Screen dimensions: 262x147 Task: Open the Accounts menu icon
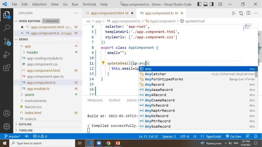point(7,113)
